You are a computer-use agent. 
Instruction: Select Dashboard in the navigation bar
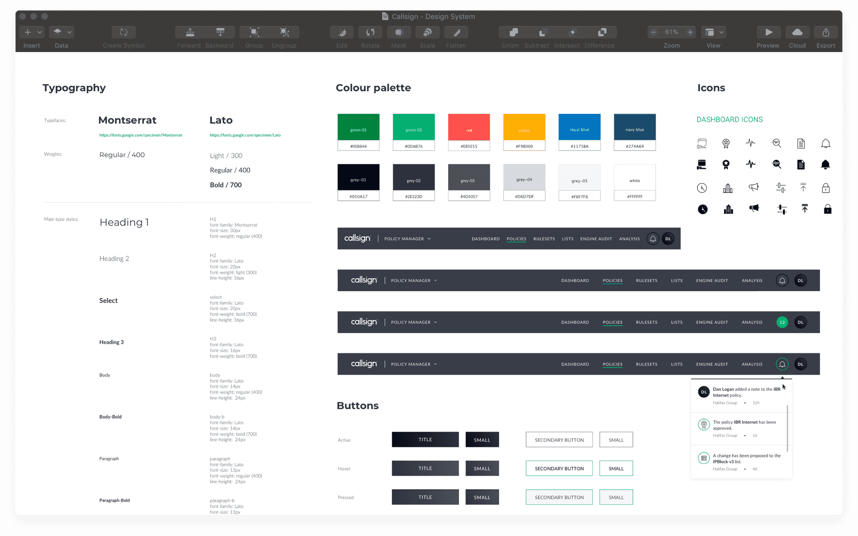coord(485,239)
